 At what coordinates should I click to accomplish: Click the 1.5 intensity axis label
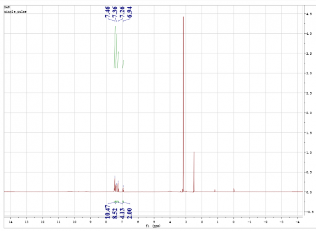click(x=309, y=133)
